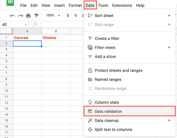Select the paint format roller icon
The height and width of the screenshot is (138, 177).
tap(36, 16)
